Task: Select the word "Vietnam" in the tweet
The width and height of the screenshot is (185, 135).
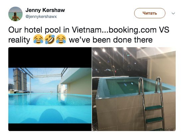Action: coord(86,30)
